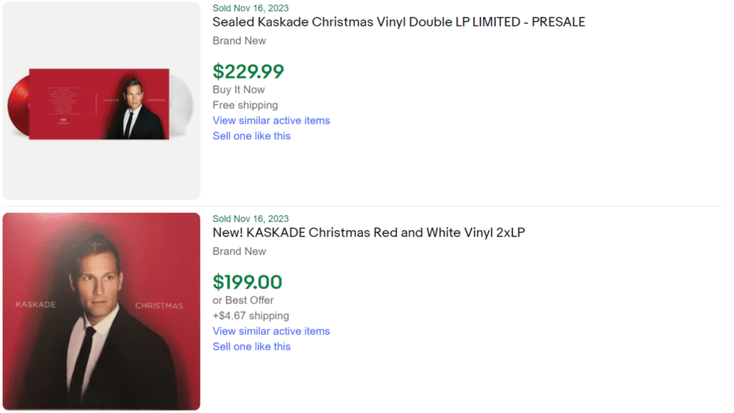Click the Buy It Now text

pyautogui.click(x=237, y=89)
